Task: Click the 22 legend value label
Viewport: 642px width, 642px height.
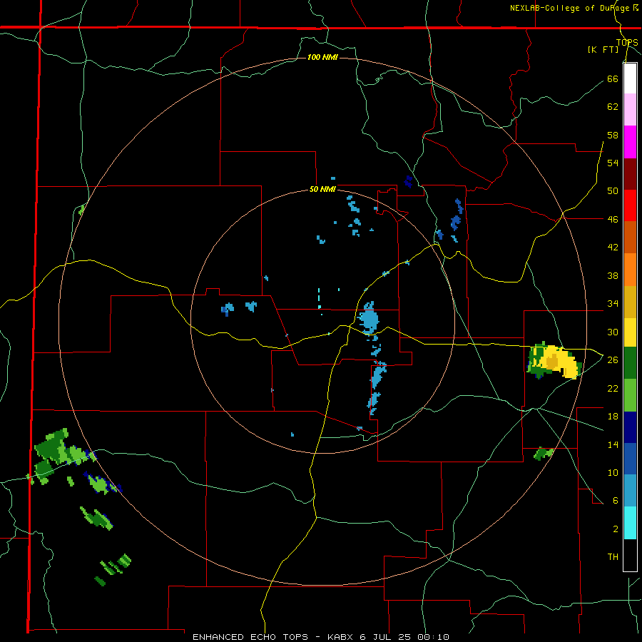Action: click(613, 388)
